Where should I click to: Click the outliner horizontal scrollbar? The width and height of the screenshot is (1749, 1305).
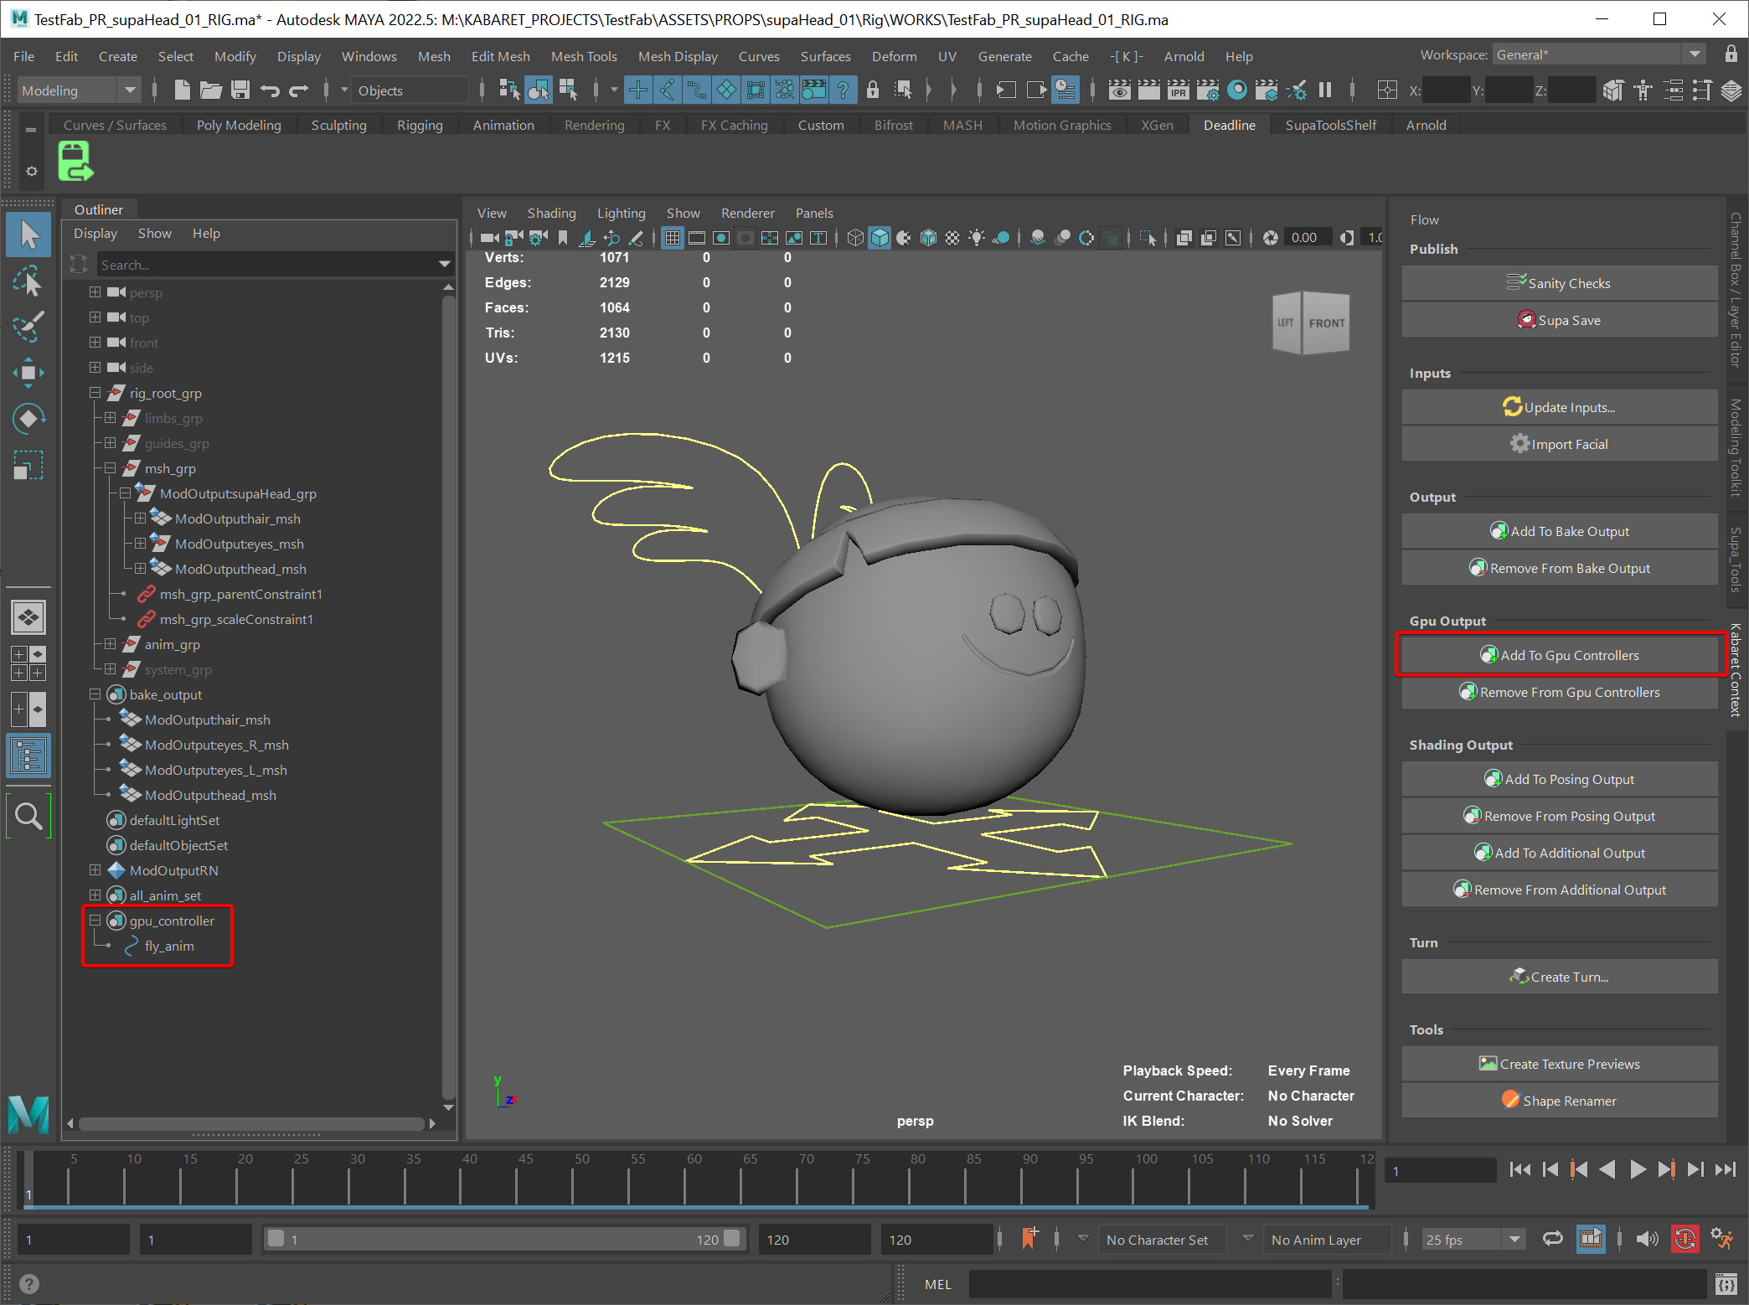pyautogui.click(x=251, y=1123)
